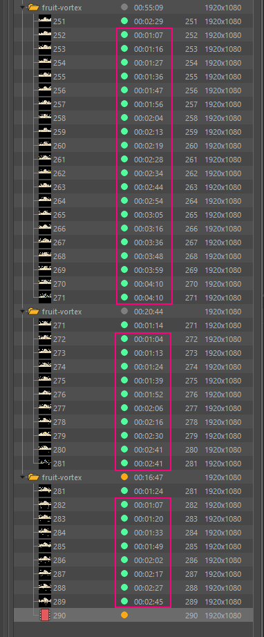Screen dimensions: 264x637
Task: Click the green status dot for frame 287
Action: point(124,573)
